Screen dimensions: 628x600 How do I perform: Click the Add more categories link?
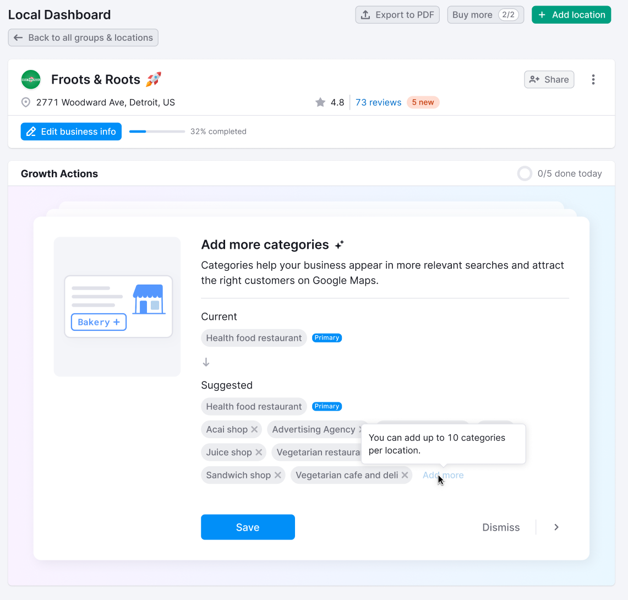443,475
